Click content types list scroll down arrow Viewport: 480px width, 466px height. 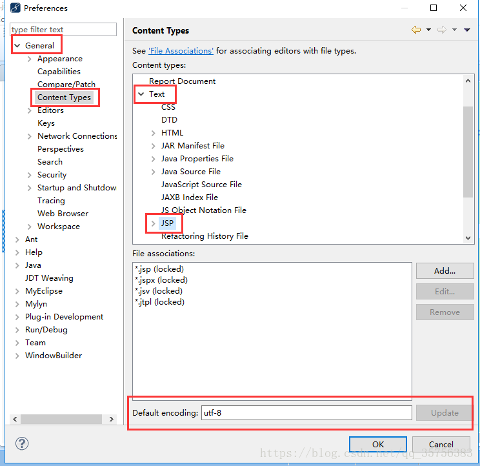468,238
